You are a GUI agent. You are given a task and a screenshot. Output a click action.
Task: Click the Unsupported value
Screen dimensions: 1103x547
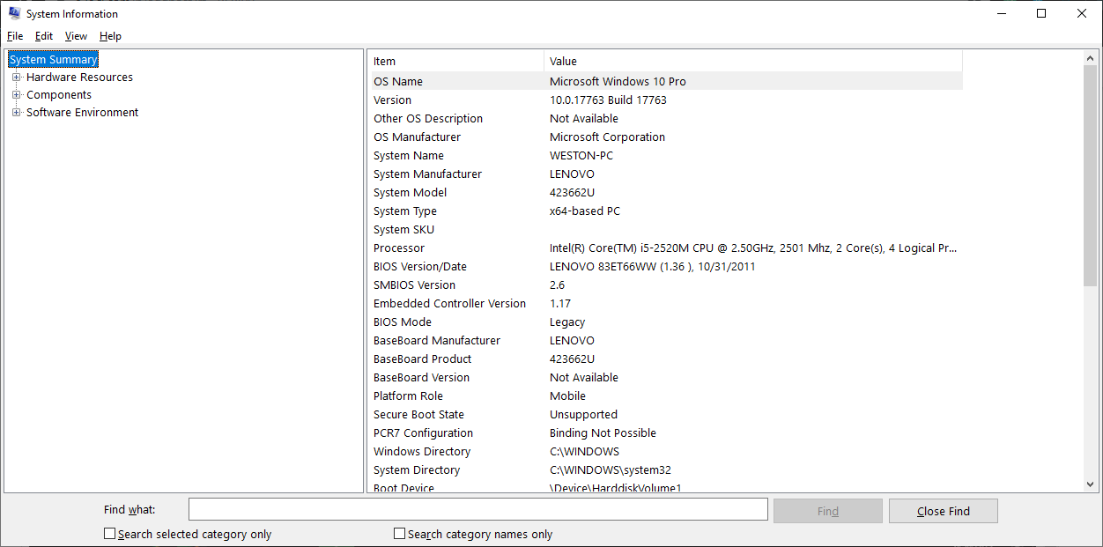point(583,414)
